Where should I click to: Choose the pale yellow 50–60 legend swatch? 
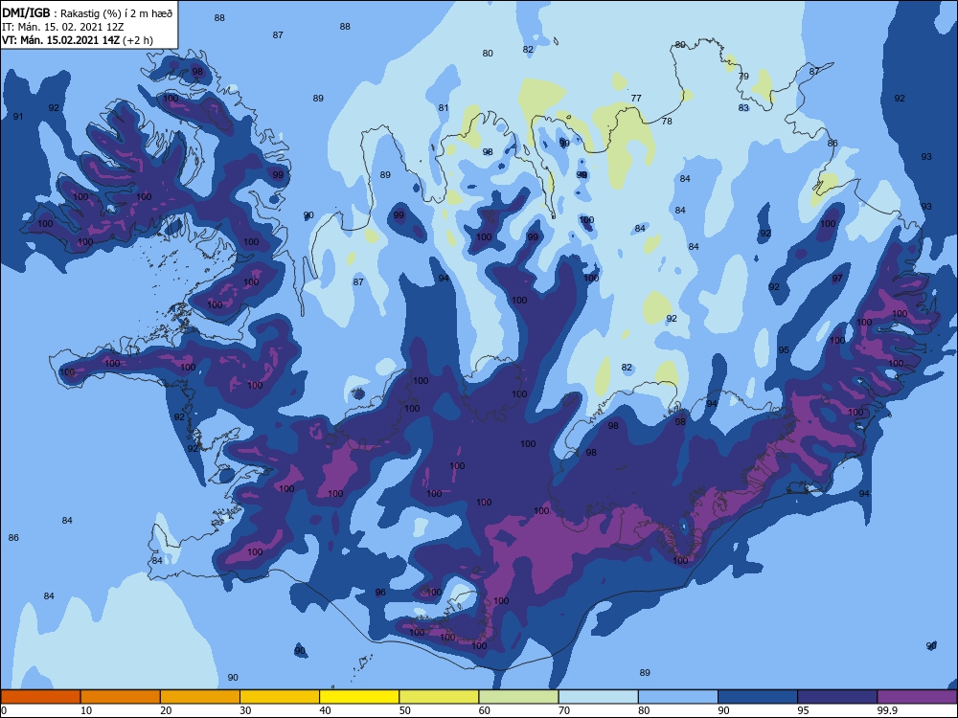(440, 697)
